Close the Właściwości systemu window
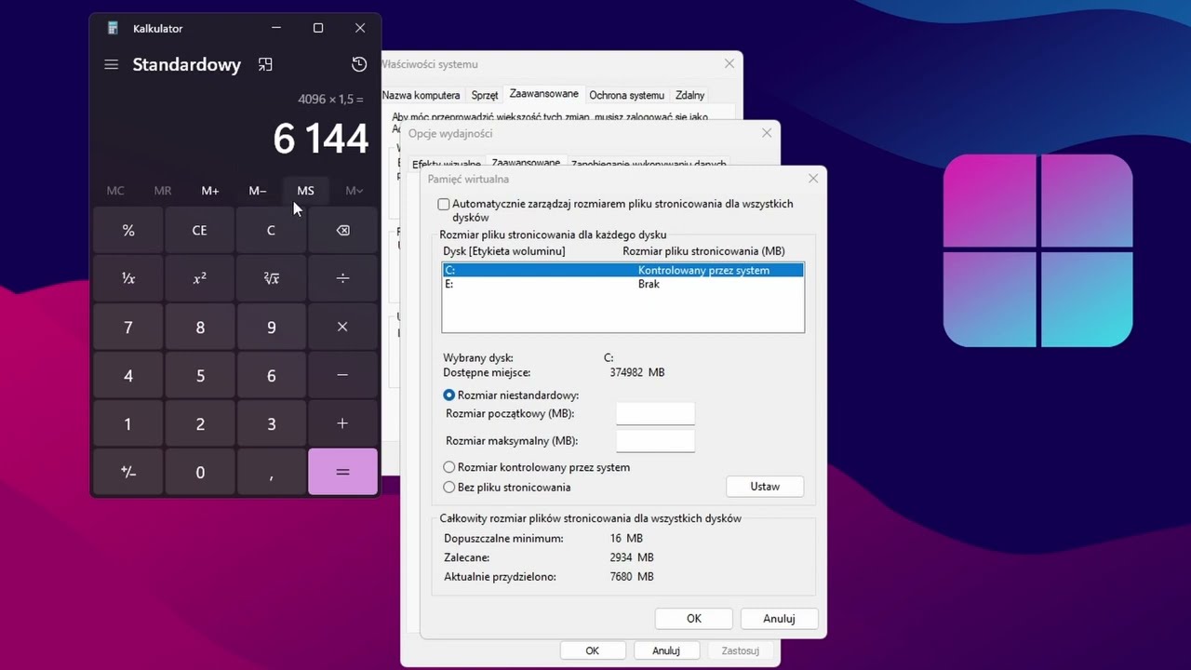The height and width of the screenshot is (670, 1191). [x=729, y=63]
